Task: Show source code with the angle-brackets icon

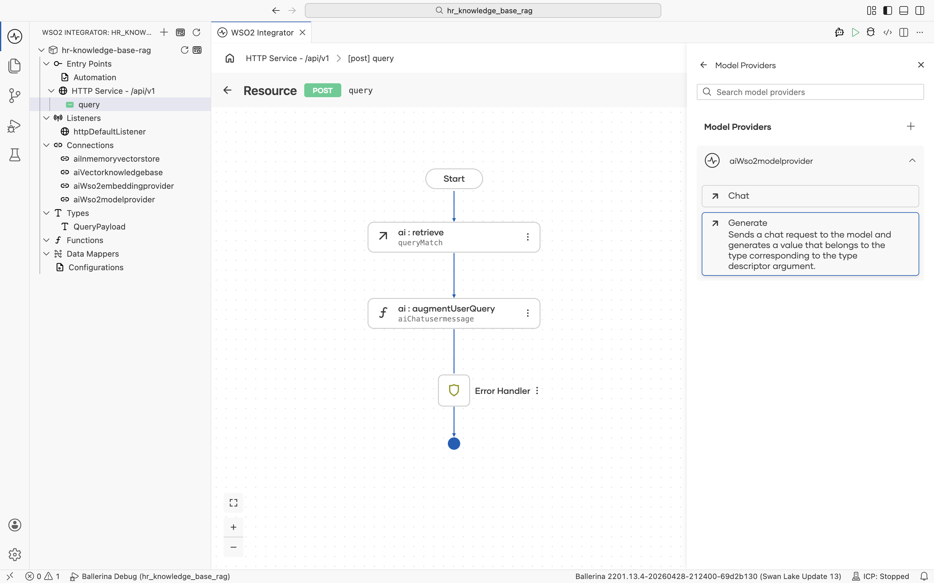Action: (x=888, y=32)
